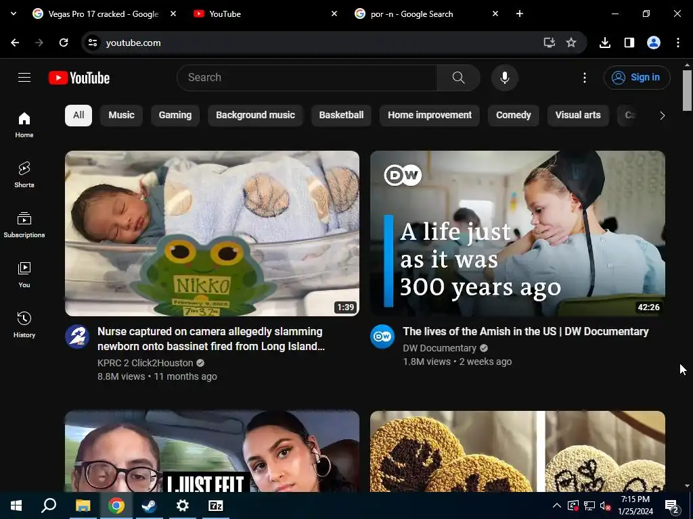Open the taskbar clock showing 7:15 PM
The width and height of the screenshot is (693, 519).
635,505
